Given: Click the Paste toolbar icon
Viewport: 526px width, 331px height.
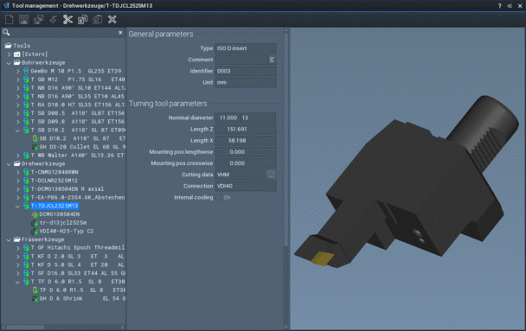Looking at the screenshot, I should coord(97,20).
